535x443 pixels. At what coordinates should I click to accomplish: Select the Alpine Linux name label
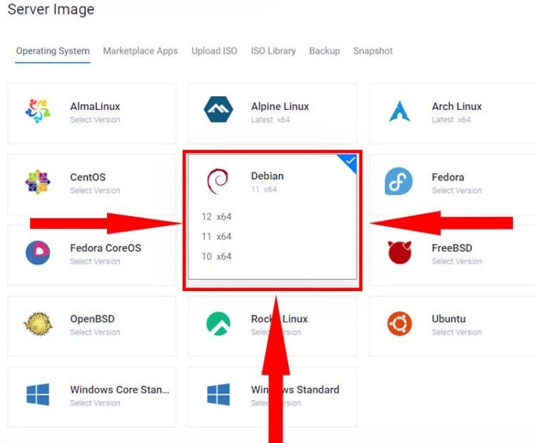point(280,106)
